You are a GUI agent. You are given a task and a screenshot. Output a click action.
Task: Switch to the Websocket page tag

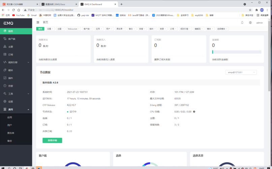(74, 29)
